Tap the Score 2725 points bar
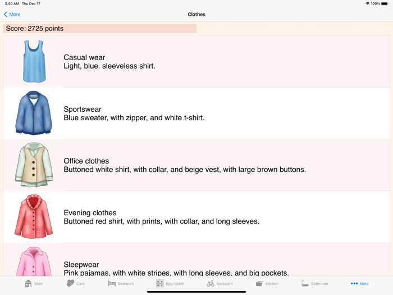The image size is (393, 295). [100, 28]
